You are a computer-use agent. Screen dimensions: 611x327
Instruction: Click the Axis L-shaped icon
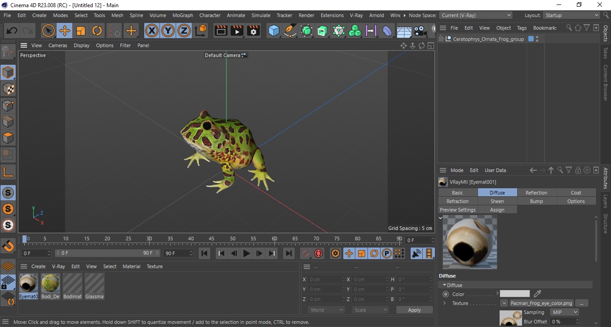(x=8, y=172)
